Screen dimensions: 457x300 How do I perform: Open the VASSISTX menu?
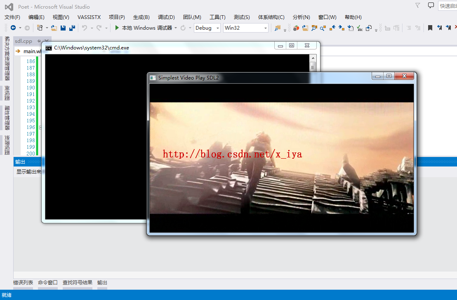click(89, 17)
